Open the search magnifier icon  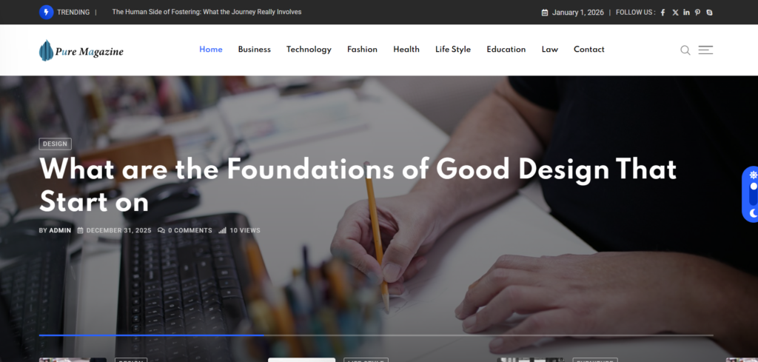click(x=685, y=50)
